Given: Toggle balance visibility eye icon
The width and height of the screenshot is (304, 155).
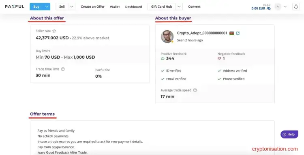Looking at the screenshot, I should point(269,8).
